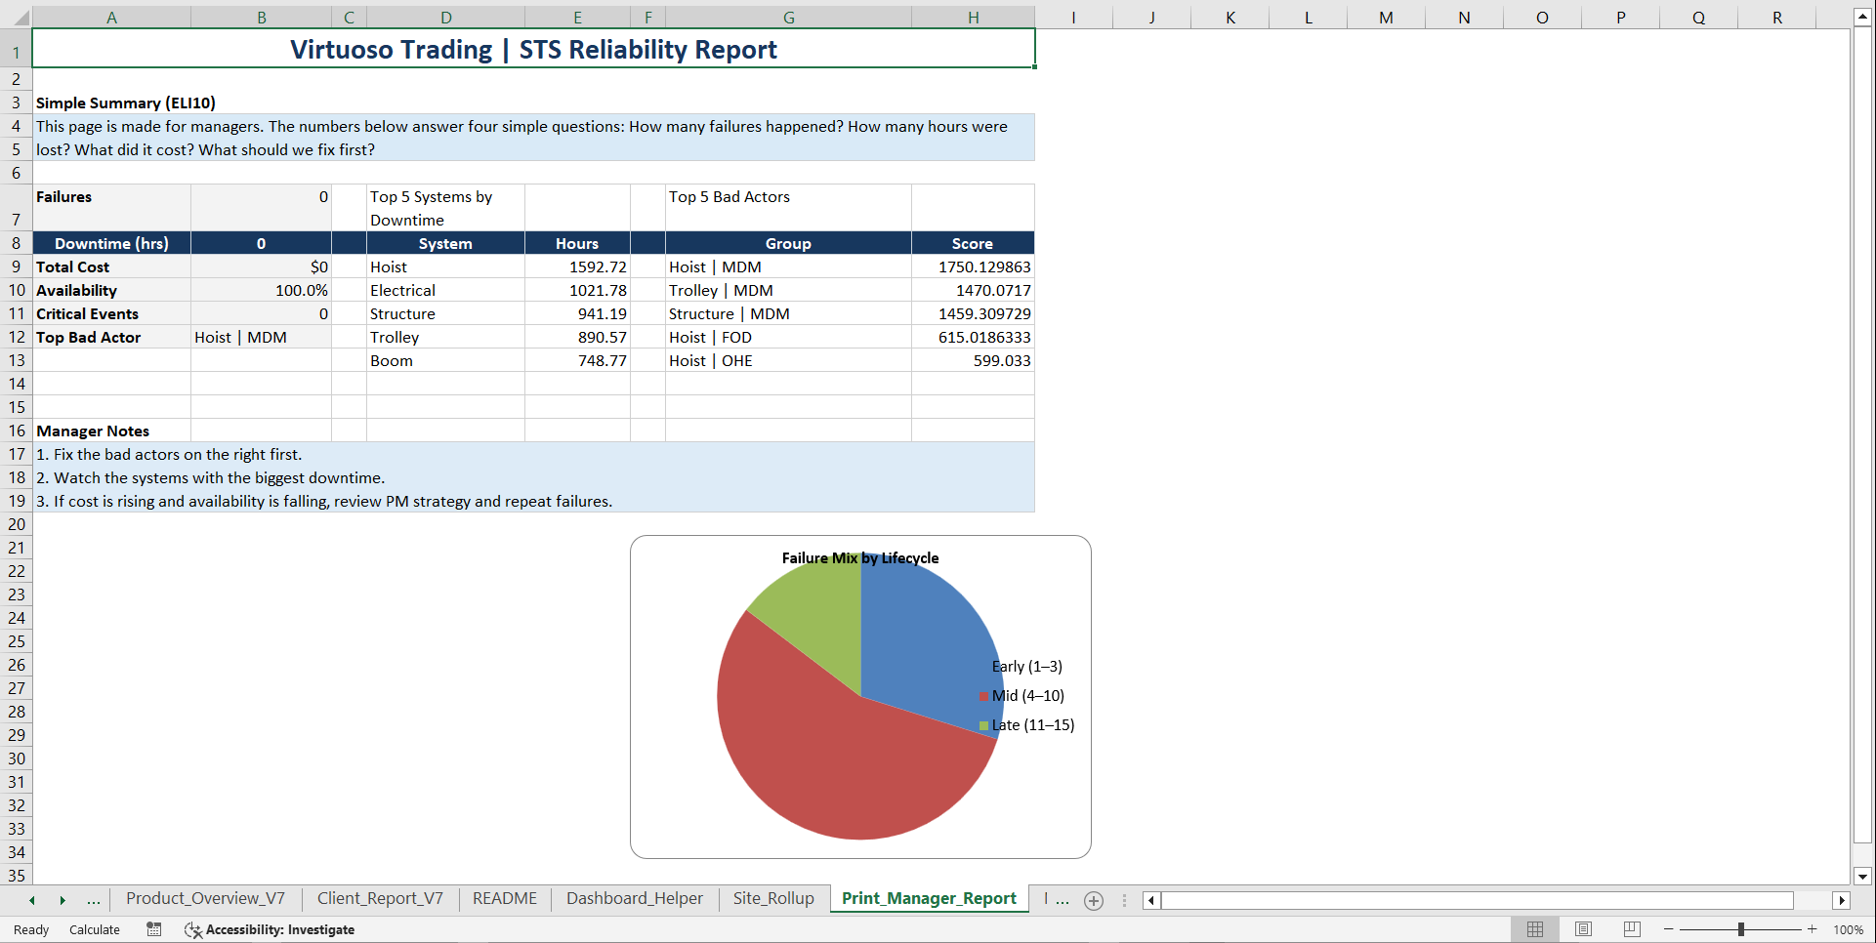Screen dimensions: 1876x943
Task: Switch to the Client_Report_V7 sheet
Action: tap(380, 899)
